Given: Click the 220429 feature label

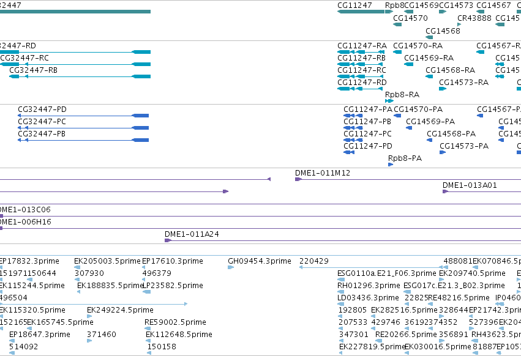Looking at the screenshot, I should click(314, 261).
